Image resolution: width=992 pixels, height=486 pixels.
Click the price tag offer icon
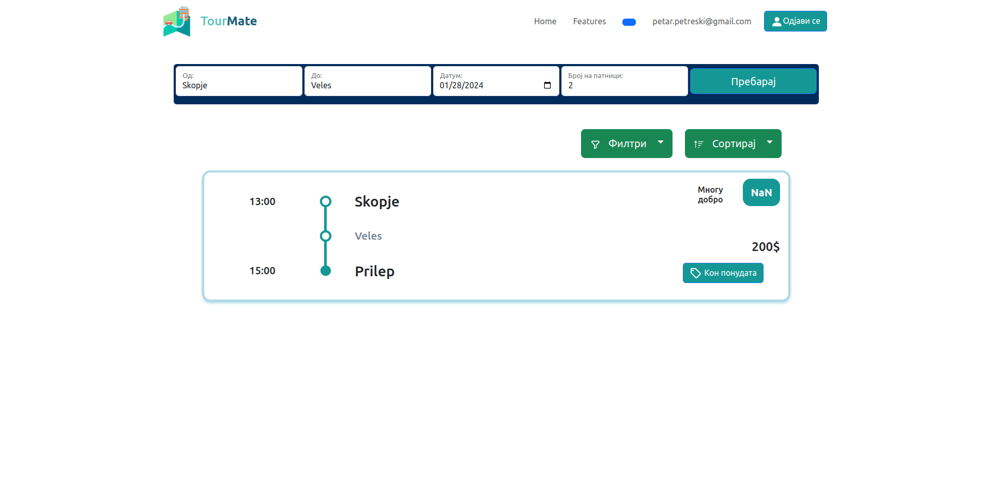(x=695, y=273)
